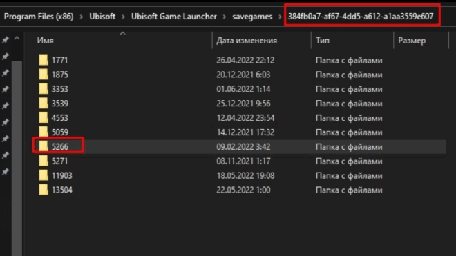456x256 pixels.
Task: Select the 3353 folder icon
Action: tap(44, 89)
